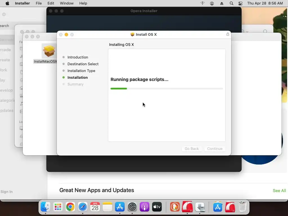Open the Installer application menu
This screenshot has height=216, width=288.
[x=22, y=3]
